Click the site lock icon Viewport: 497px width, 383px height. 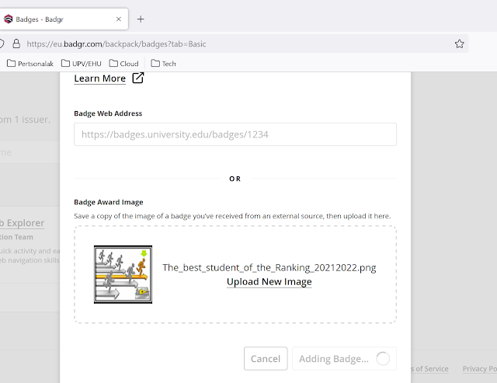point(16,44)
